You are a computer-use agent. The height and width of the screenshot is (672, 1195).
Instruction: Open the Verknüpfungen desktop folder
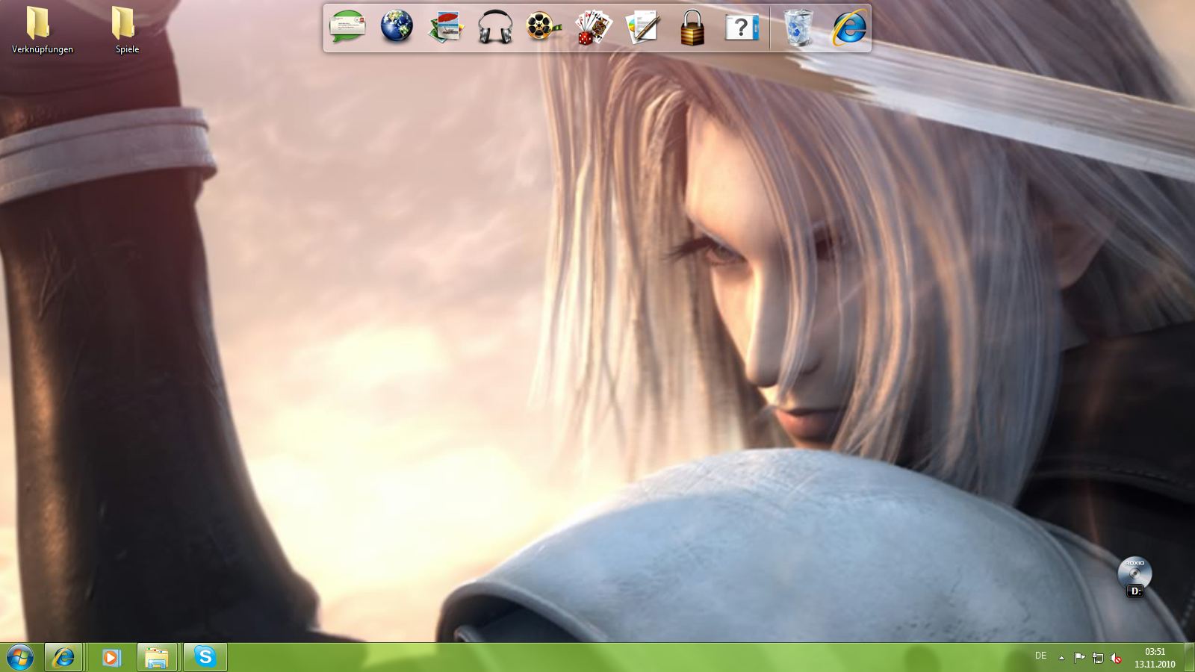42,31
